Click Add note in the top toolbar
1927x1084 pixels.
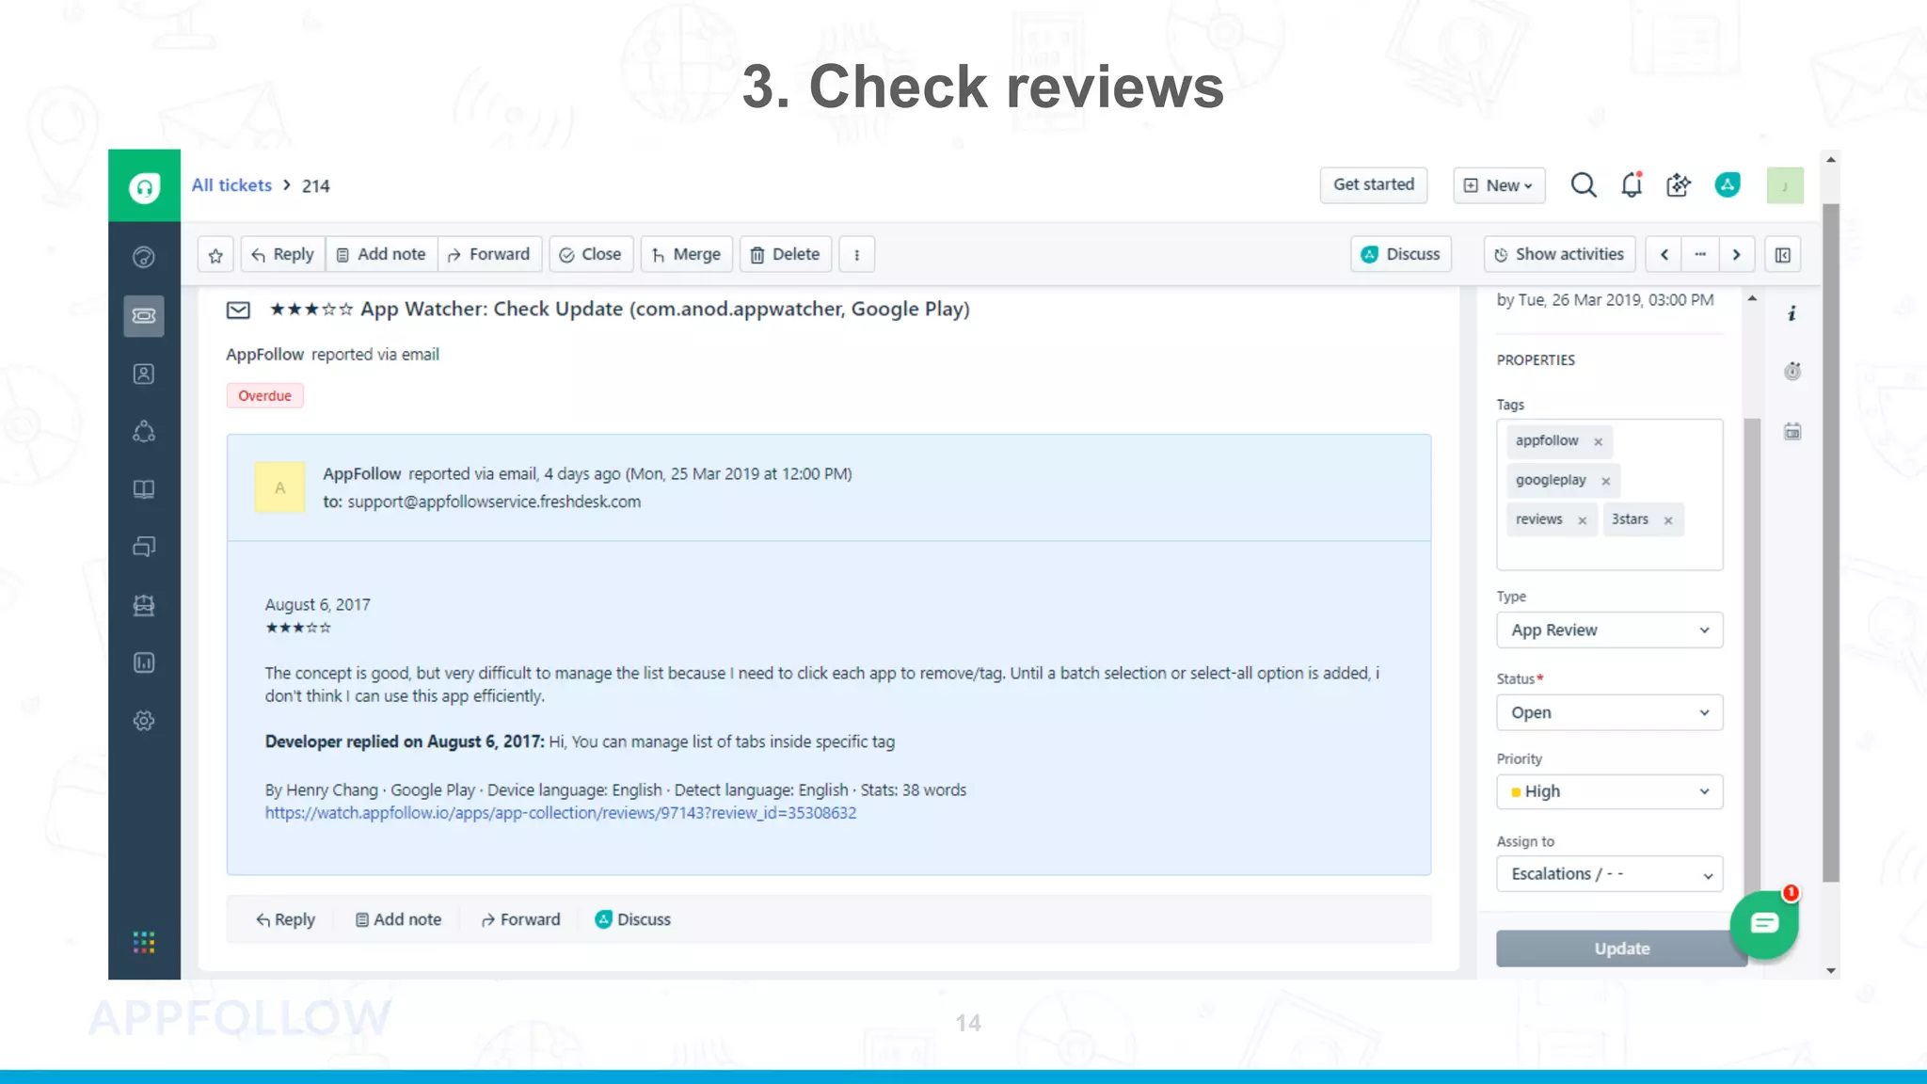coord(381,255)
